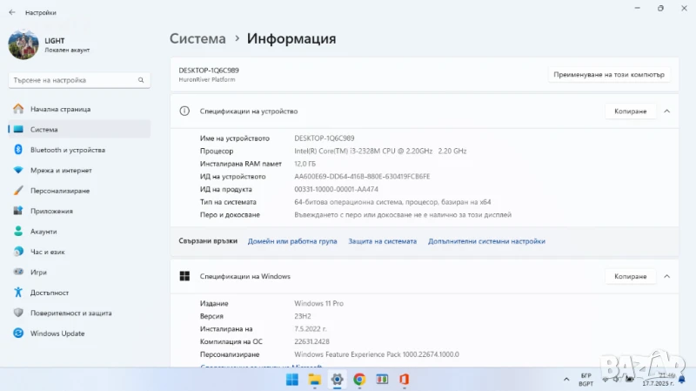Open Защита на системата link
Screen dimensions: 696x391
[382, 241]
